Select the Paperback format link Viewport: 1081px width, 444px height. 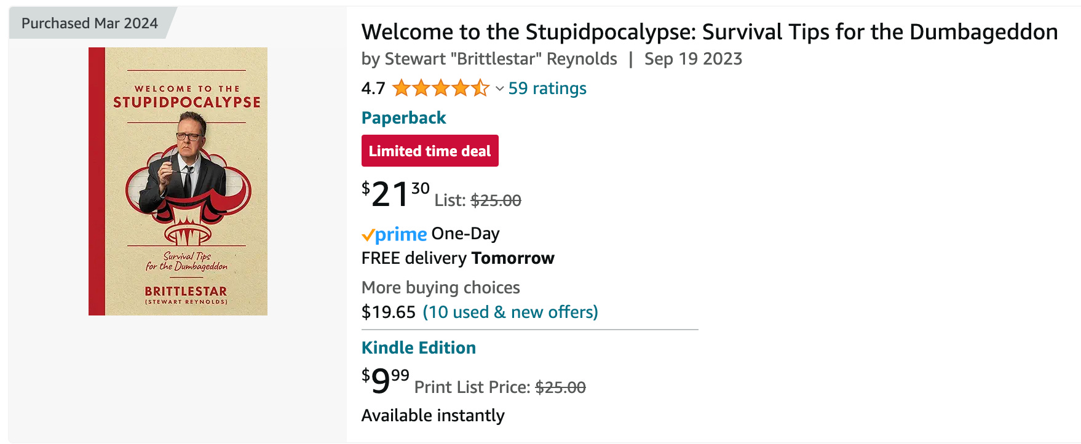click(403, 117)
